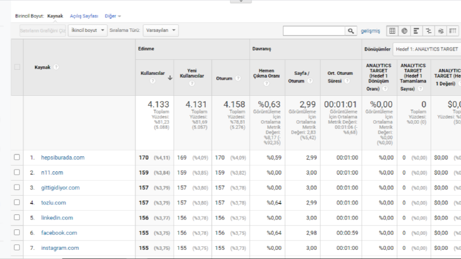Click the Kullanıcılar sort descending arrow

(170, 78)
